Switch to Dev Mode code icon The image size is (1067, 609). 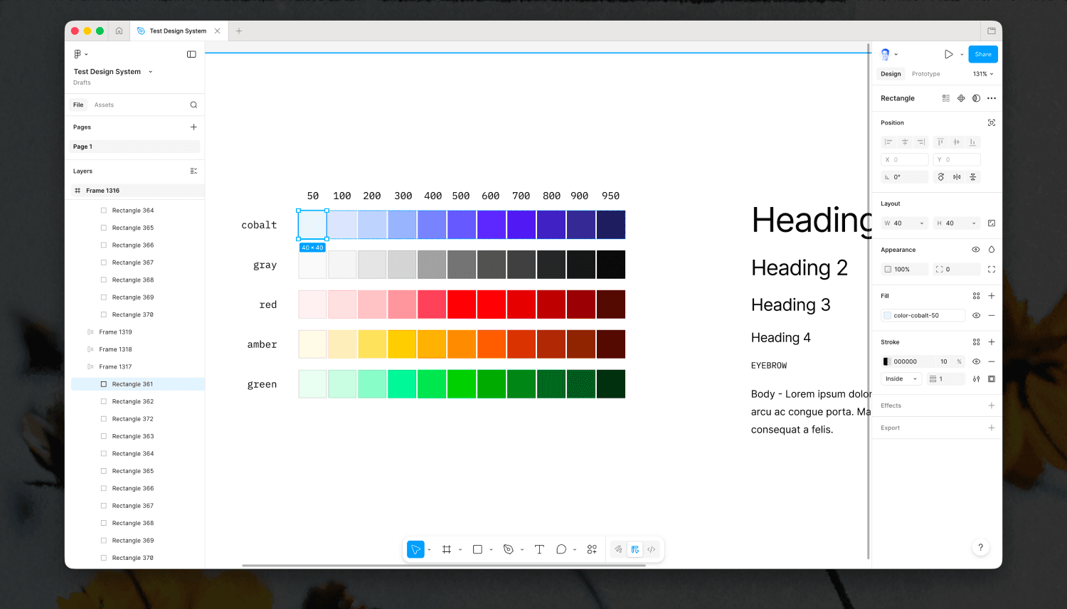651,549
